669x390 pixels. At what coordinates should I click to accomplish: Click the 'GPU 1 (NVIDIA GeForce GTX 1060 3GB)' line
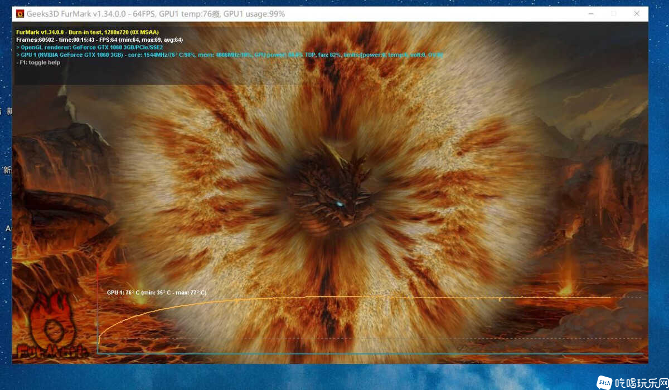coord(230,55)
